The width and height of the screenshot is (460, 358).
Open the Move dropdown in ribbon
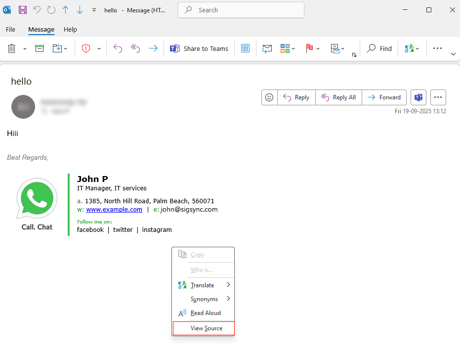click(65, 48)
